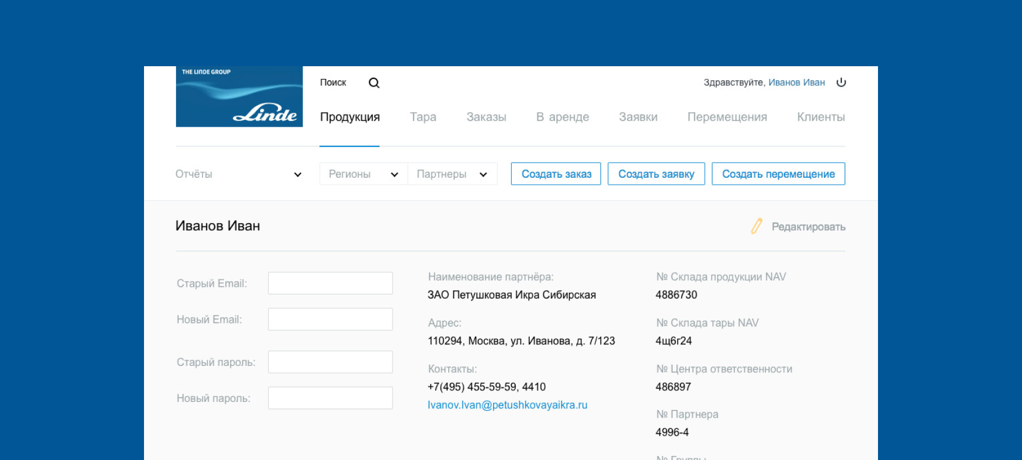The image size is (1022, 460).
Task: Navigate to the Перемещения tab
Action: 727,117
